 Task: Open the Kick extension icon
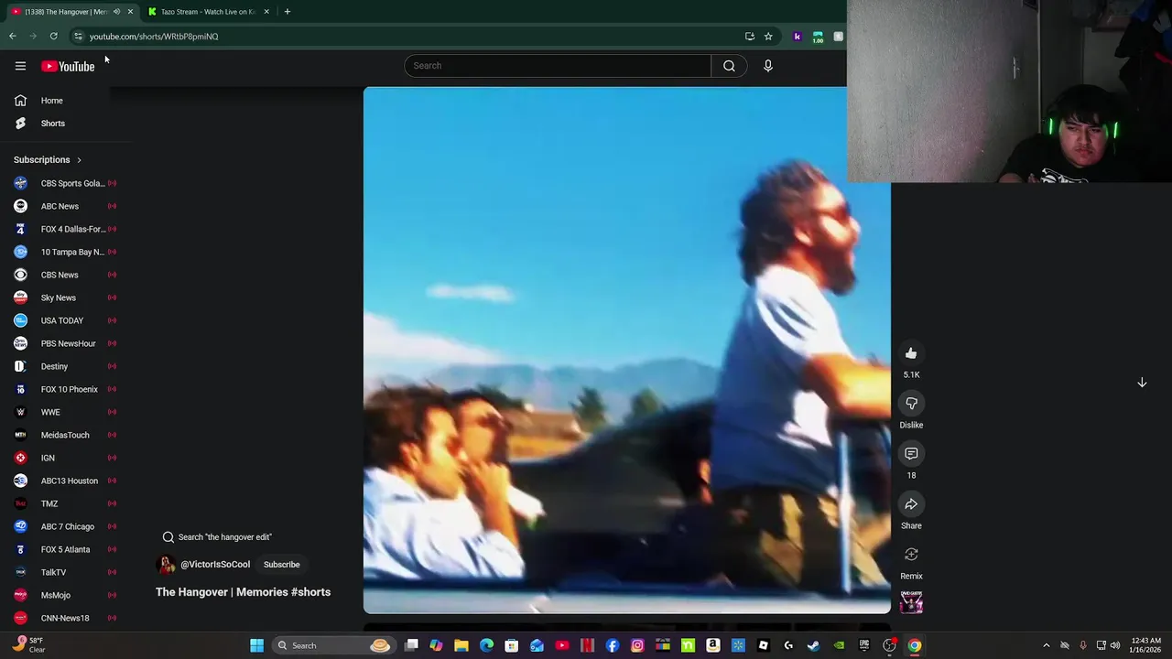pyautogui.click(x=797, y=37)
